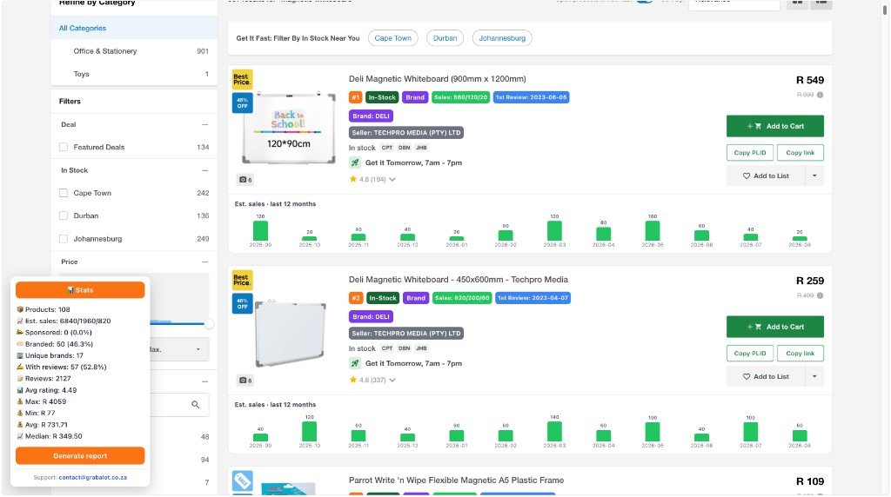Click Seller: TECHPRO MEDIA badge on R 259 product
Image resolution: width=891 pixels, height=497 pixels.
point(406,334)
